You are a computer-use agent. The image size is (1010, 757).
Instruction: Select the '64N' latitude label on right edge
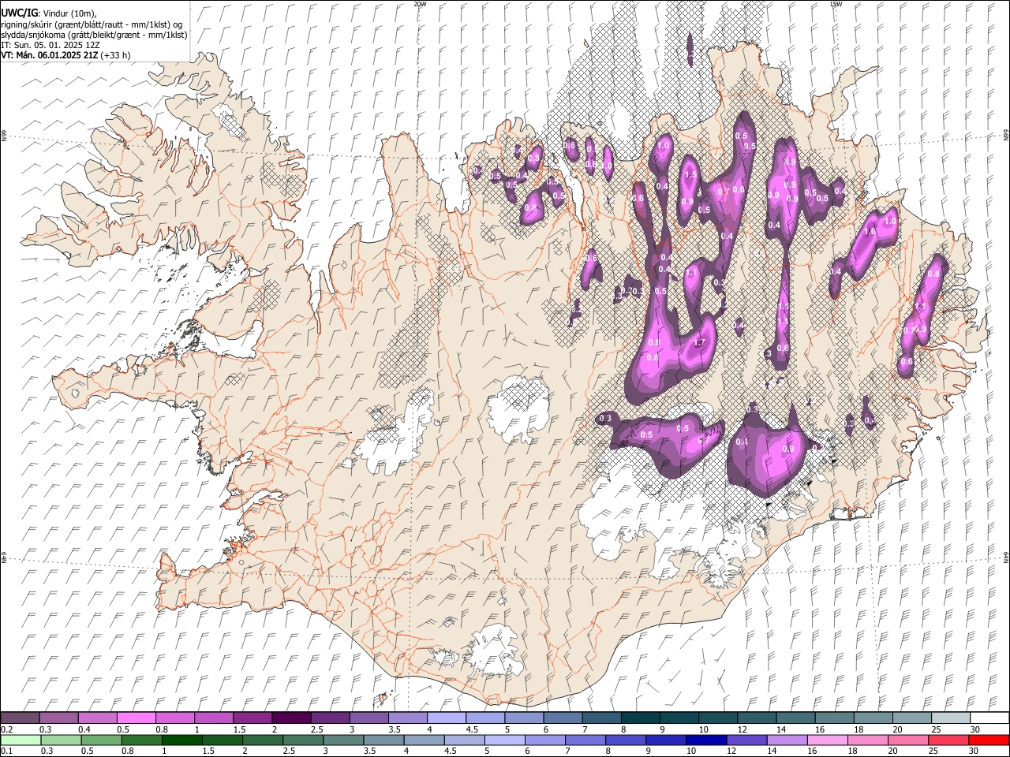1006,557
